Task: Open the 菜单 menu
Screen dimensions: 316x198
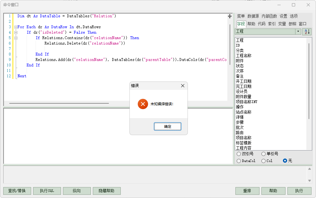Action: 241,16
